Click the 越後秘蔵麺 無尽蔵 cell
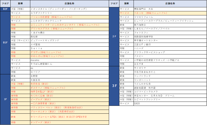 (x=170, y=88)
